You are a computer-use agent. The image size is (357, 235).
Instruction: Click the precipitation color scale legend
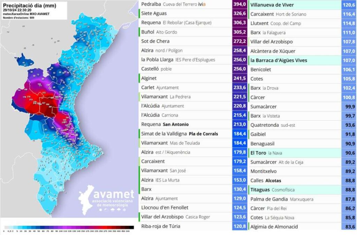(69, 227)
